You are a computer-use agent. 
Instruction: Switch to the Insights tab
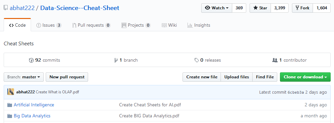pyautogui.click(x=199, y=25)
